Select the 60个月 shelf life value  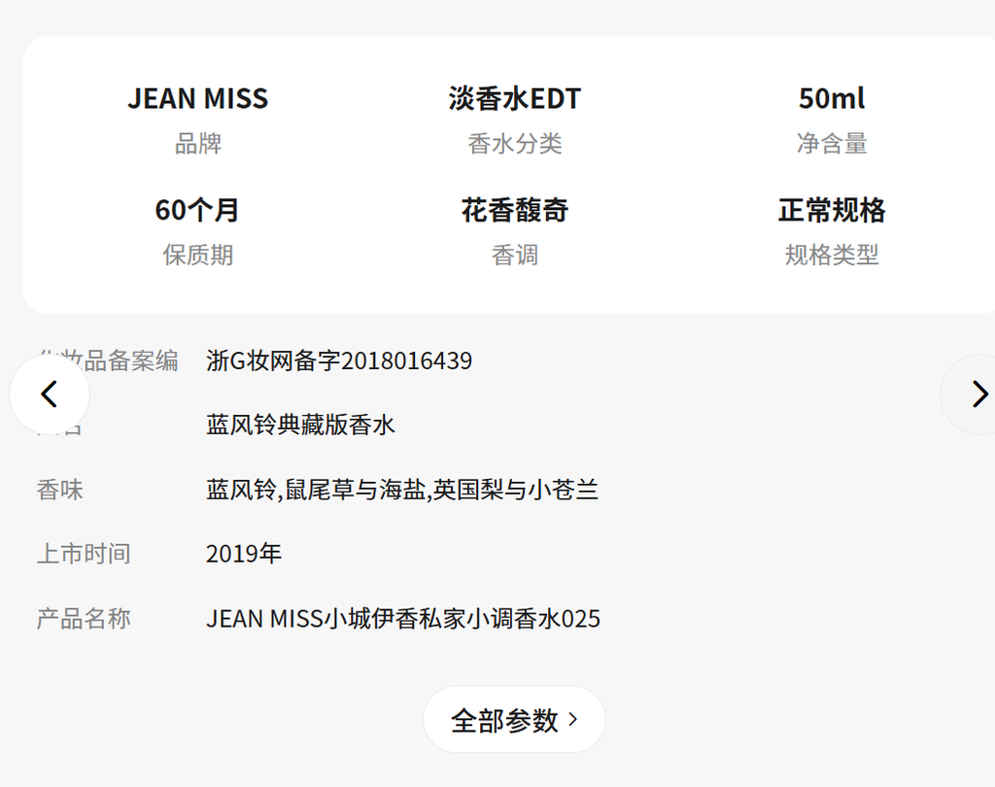pyautogui.click(x=198, y=210)
